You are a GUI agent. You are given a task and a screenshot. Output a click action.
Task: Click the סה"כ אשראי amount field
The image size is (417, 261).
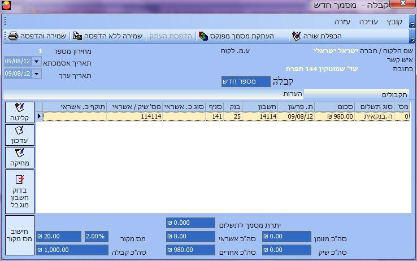[x=190, y=236]
